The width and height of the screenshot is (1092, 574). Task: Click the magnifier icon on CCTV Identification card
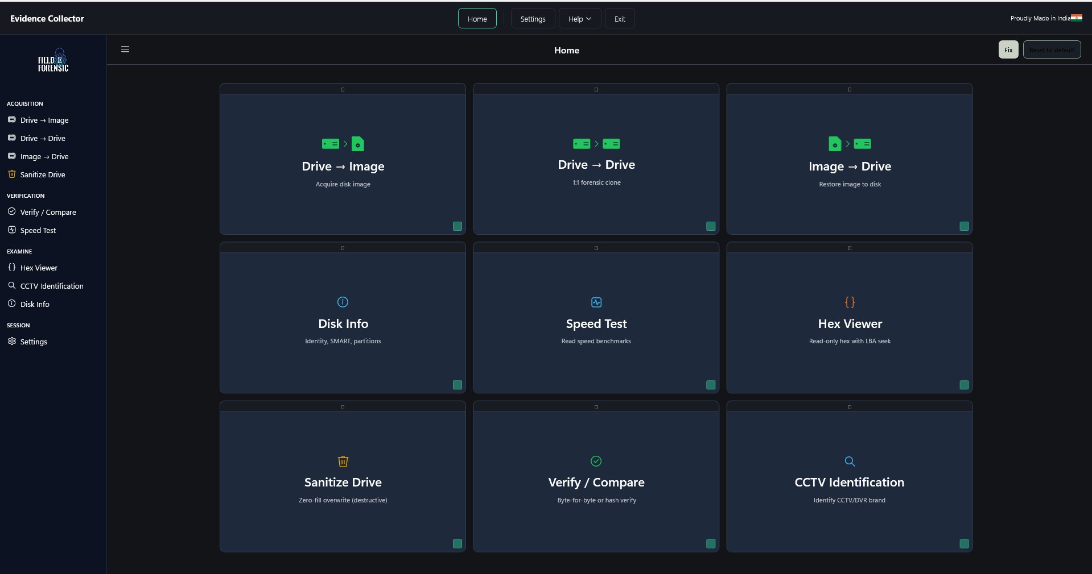tap(850, 461)
